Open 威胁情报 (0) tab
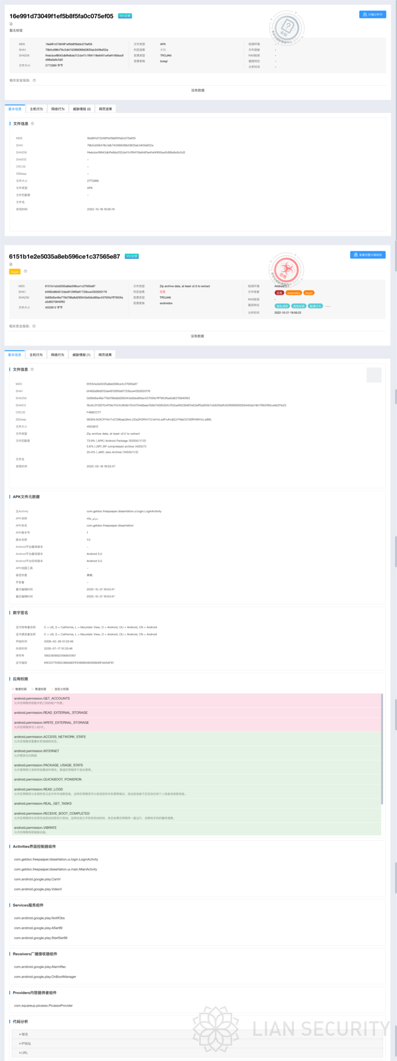 [x=82, y=109]
